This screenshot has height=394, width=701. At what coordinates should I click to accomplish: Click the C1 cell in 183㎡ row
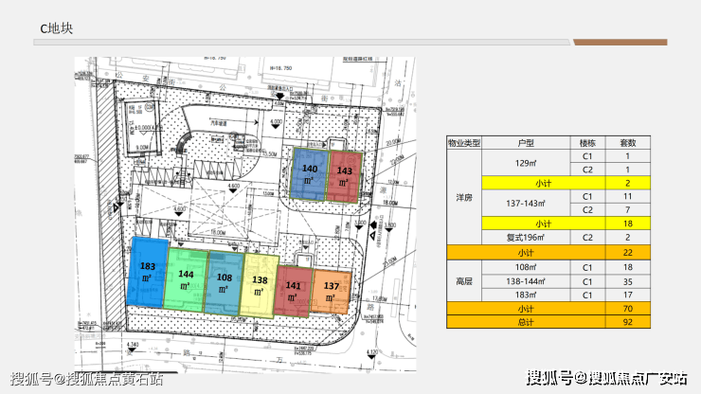tap(587, 295)
